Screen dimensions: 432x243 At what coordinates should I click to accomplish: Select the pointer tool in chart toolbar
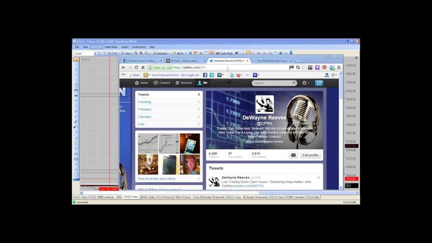click(76, 59)
